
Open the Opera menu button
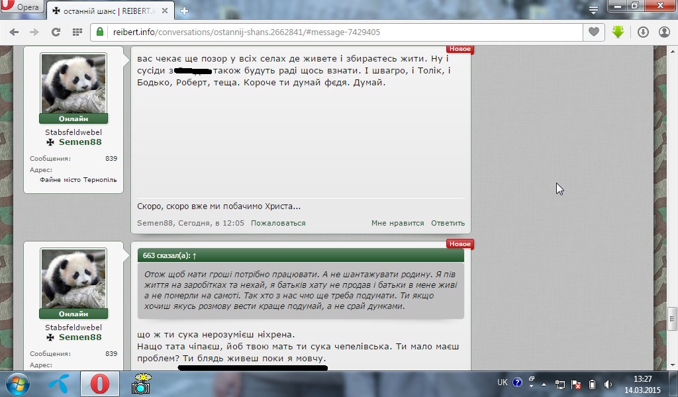pyautogui.click(x=22, y=7)
